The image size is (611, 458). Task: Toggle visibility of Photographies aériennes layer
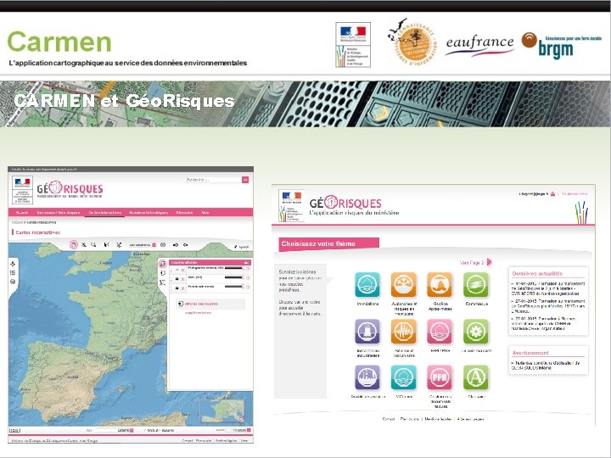pos(177,270)
